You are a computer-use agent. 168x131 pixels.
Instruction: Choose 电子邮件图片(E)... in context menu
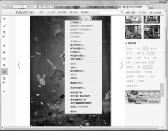[x=83, y=48]
